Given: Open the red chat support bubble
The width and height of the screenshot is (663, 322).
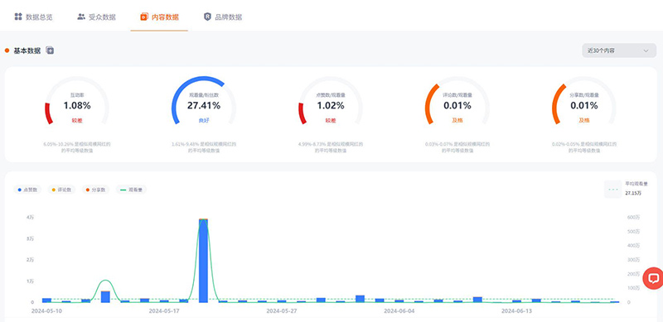Looking at the screenshot, I should tap(653, 278).
